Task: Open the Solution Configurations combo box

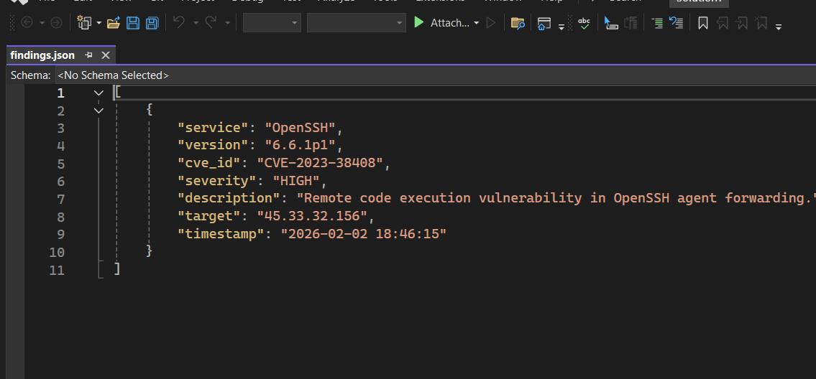Action: pos(272,23)
